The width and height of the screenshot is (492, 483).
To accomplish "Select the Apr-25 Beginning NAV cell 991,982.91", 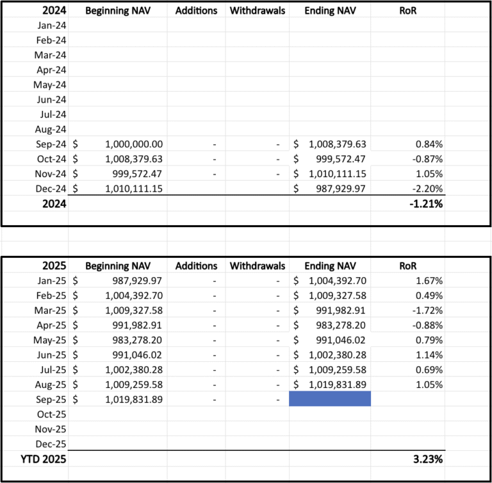I will point(118,325).
